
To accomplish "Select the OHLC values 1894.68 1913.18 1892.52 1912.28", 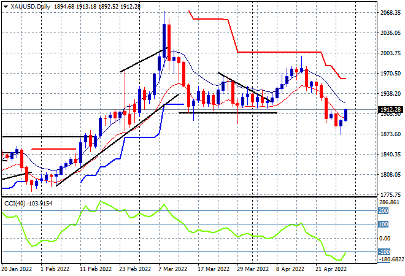I will pos(97,7).
